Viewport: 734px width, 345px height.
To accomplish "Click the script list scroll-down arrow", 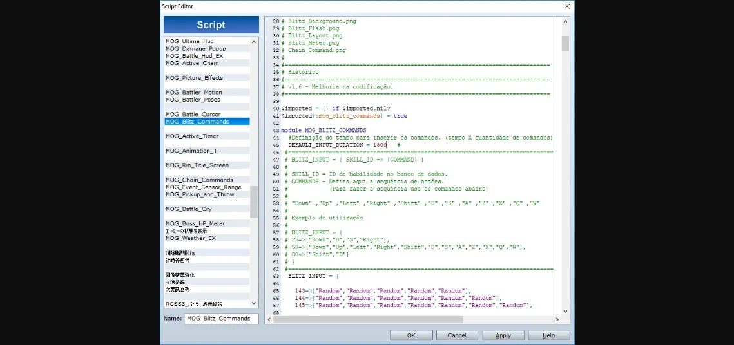I will pyautogui.click(x=254, y=303).
